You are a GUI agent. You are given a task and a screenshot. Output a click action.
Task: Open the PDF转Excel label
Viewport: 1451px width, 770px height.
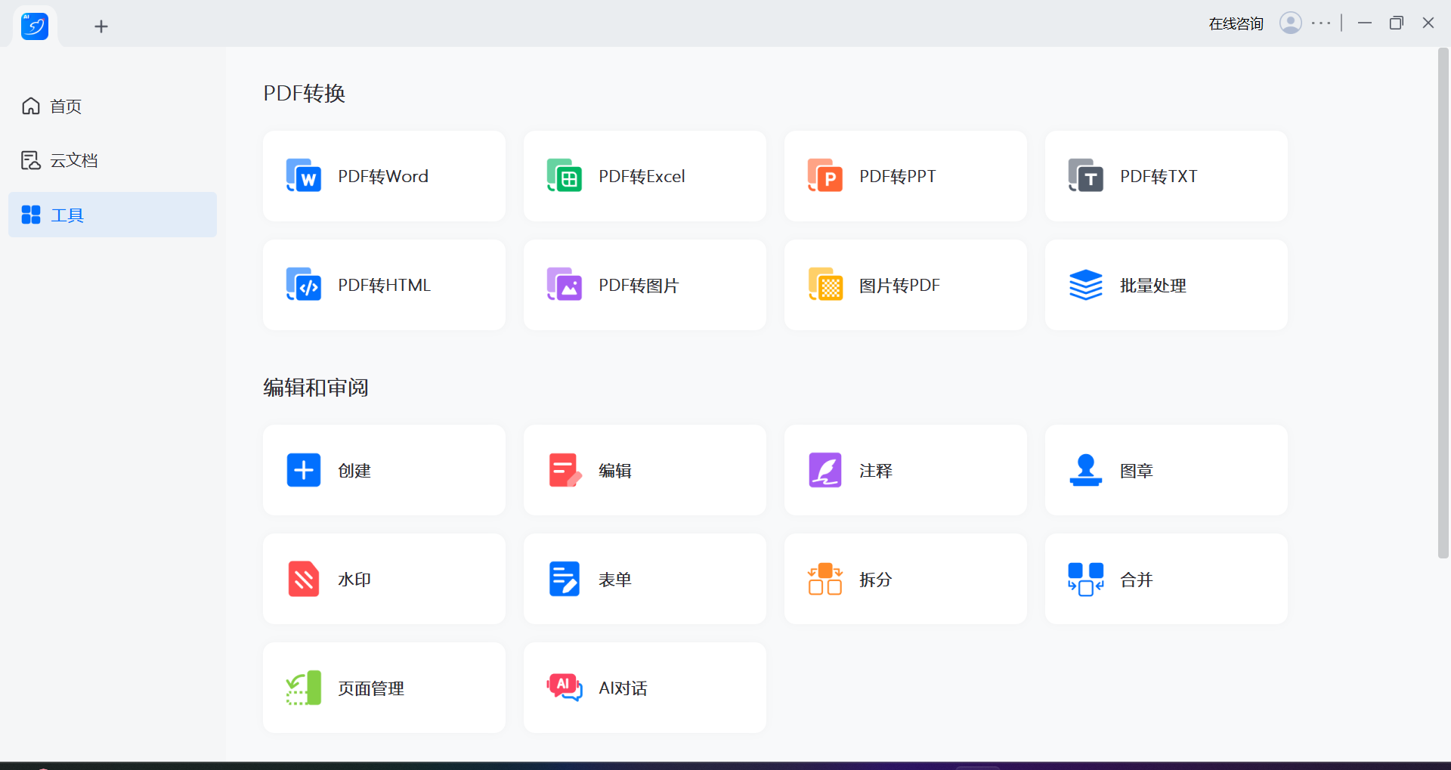(x=642, y=176)
